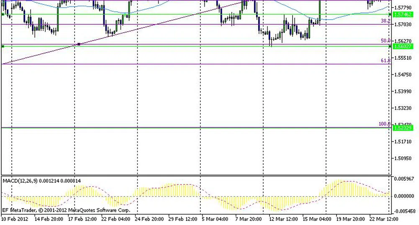The image size is (419, 225).
Task: Select the 1.56027 green price tag
Action: [x=403, y=46]
